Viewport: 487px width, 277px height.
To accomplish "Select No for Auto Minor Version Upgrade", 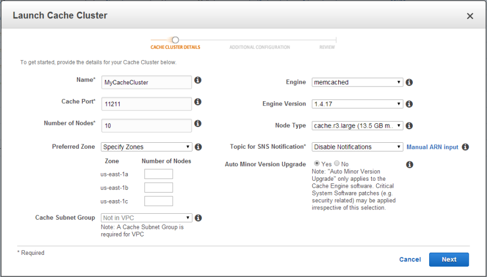I will pyautogui.click(x=337, y=163).
